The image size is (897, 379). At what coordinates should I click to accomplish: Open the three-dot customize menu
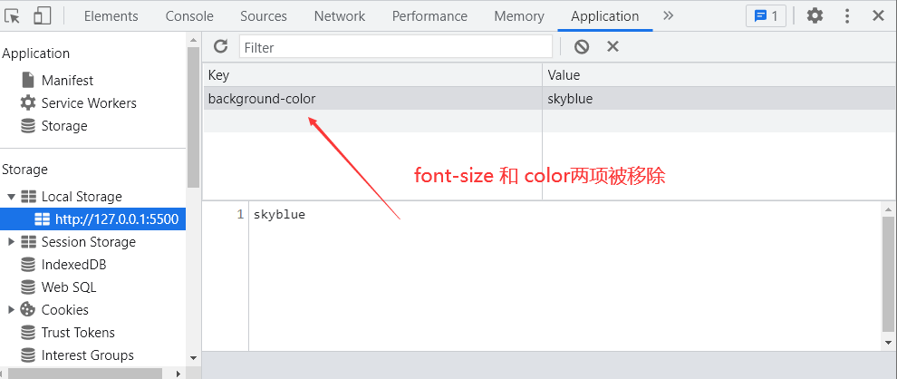coord(847,15)
